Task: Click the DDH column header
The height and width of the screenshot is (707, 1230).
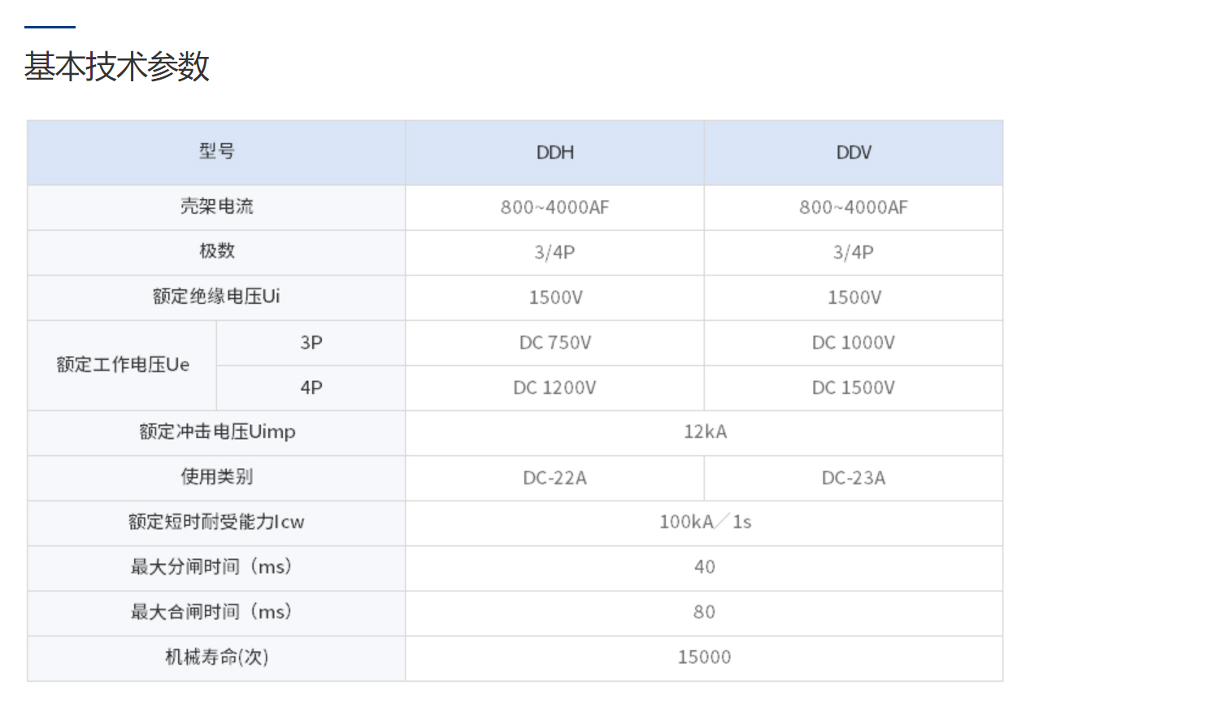Action: coord(554,153)
